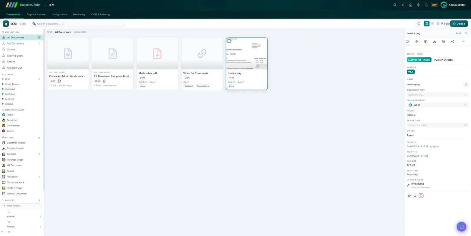Open the Administrator user menu

coord(453,5)
